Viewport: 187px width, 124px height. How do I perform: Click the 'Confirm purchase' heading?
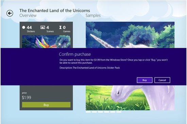coord(75,54)
